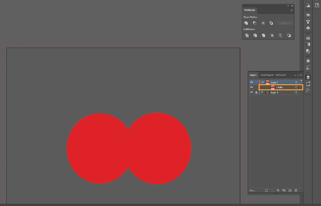Click the '2 La...' layer count text
321x206 pixels.
click(252, 190)
